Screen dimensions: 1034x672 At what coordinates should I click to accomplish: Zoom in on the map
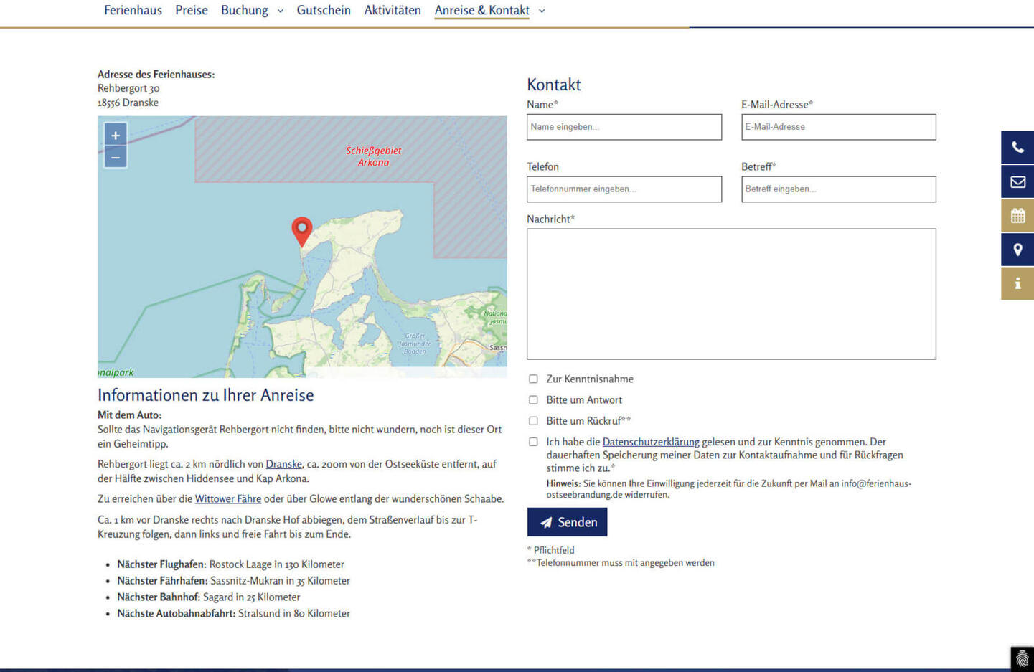tap(116, 135)
